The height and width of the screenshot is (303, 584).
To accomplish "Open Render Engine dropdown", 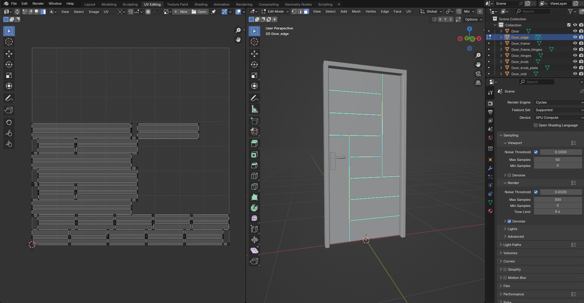I will [559, 102].
